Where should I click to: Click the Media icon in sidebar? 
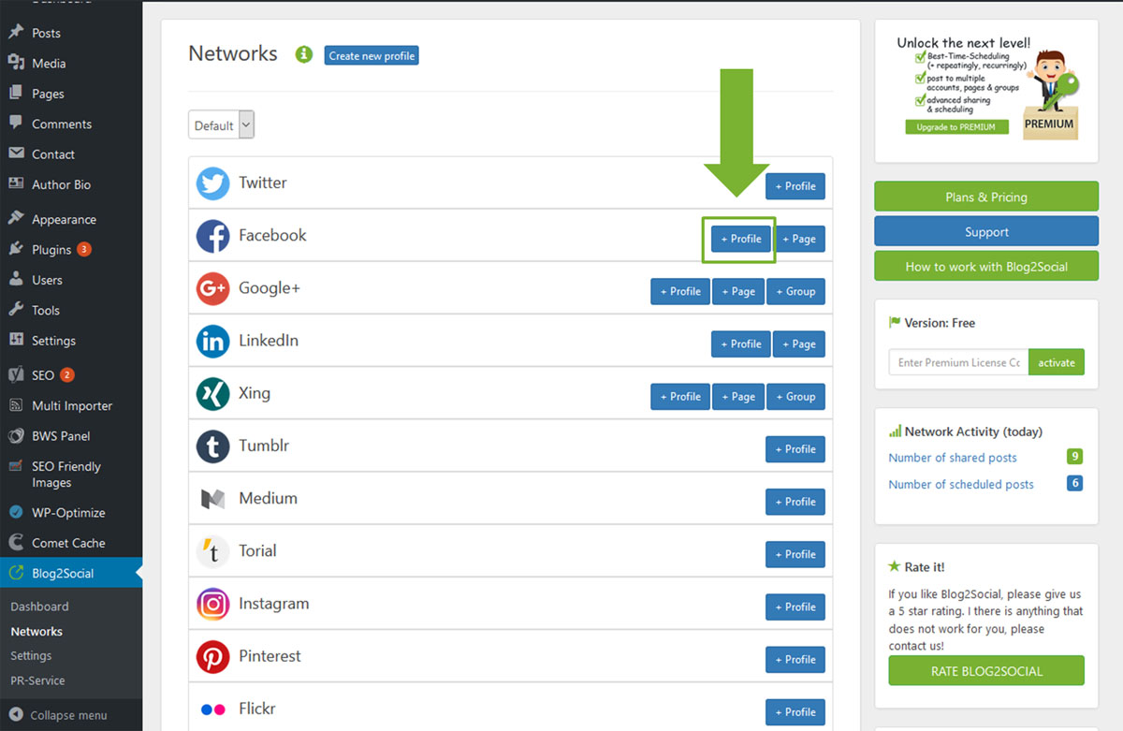16,63
